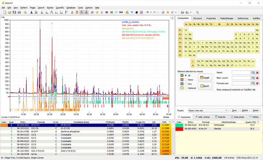Viewport: 263px width, 160px height.
Task: Click the undo arrow icon
Action: [x=147, y=12]
